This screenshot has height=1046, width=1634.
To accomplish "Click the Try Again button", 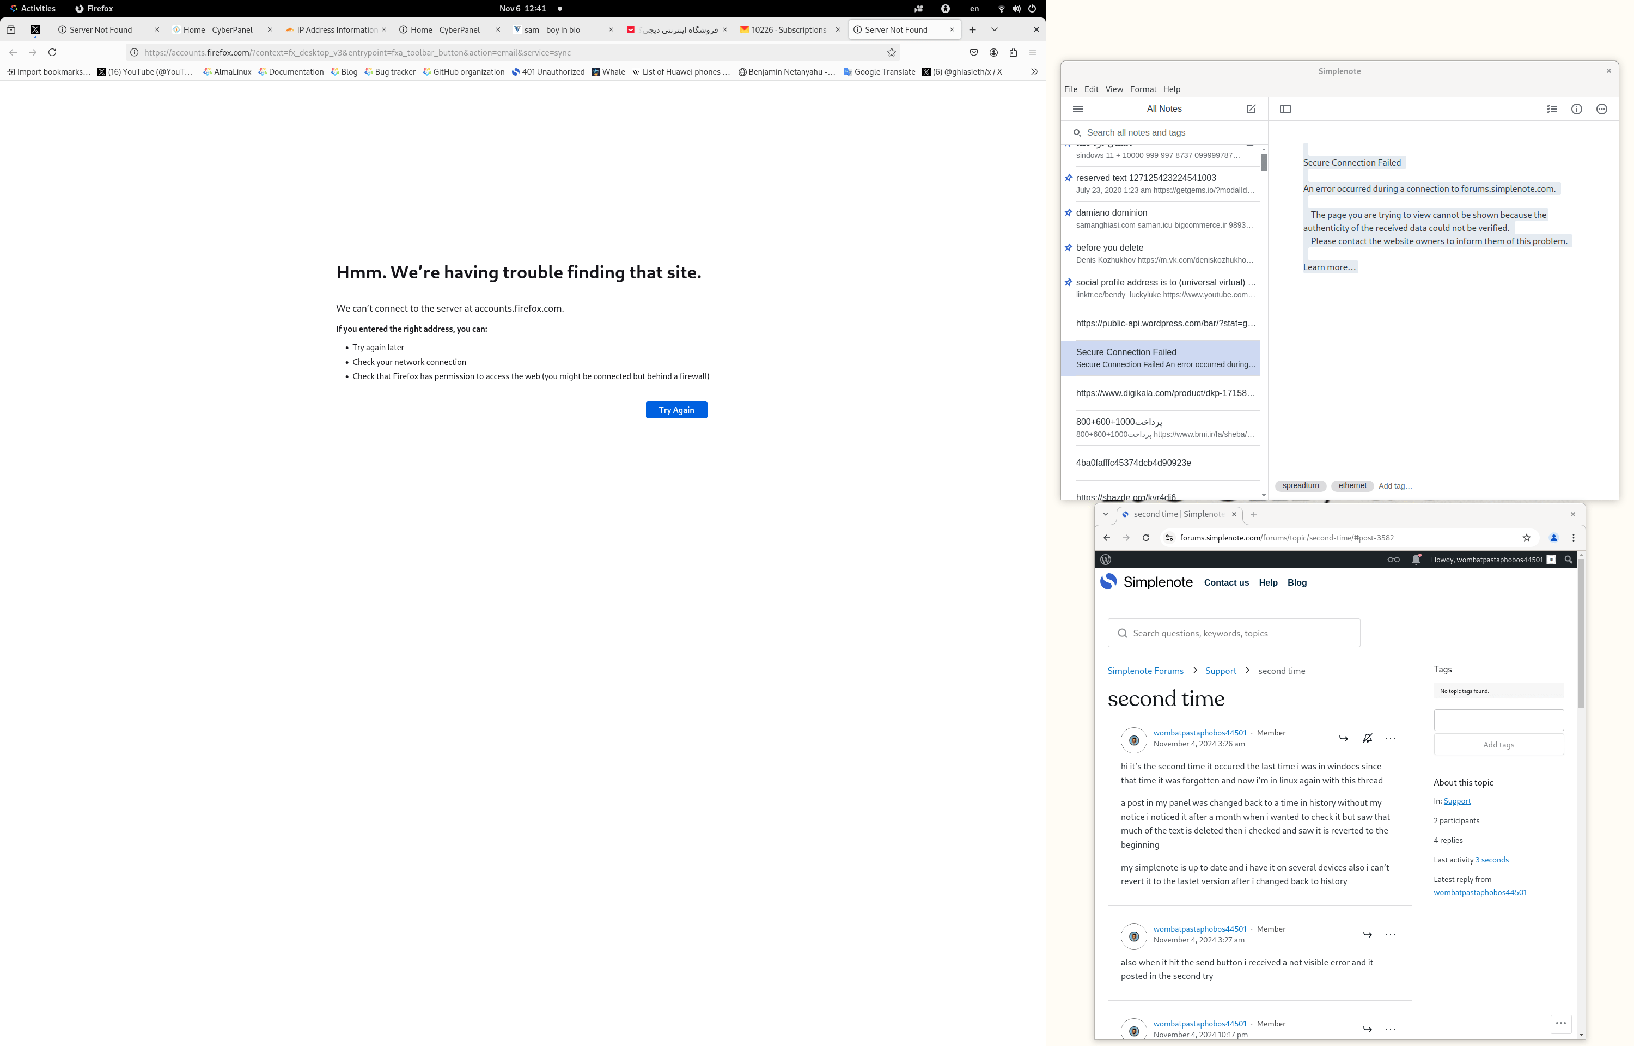I will [676, 410].
